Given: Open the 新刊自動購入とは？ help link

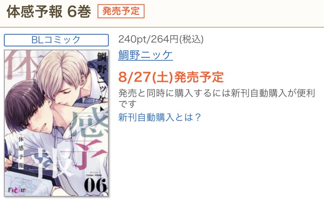Looking at the screenshot, I should pyautogui.click(x=159, y=117).
